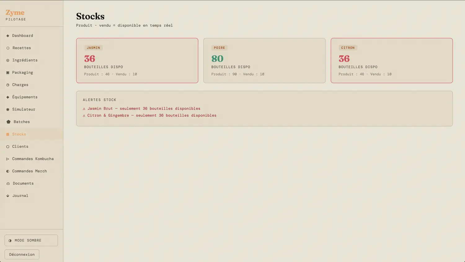Click the 'Produit - vendu = disponible' subtitle

point(124,25)
